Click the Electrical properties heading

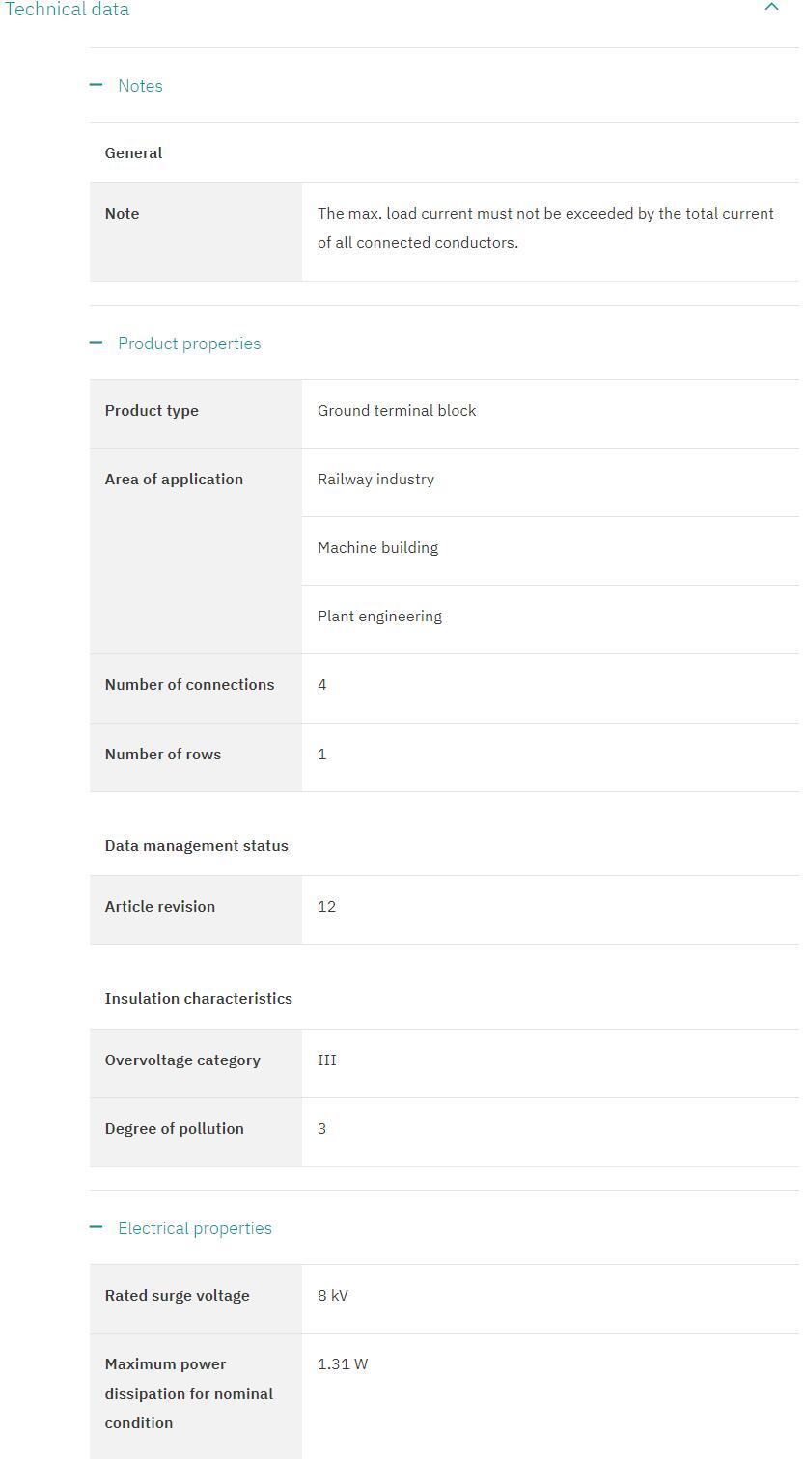point(195,1228)
